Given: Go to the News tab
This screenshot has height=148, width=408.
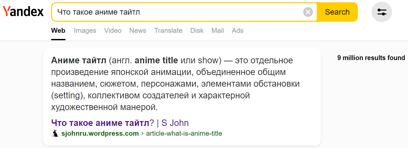Looking at the screenshot, I should click(x=138, y=31).
